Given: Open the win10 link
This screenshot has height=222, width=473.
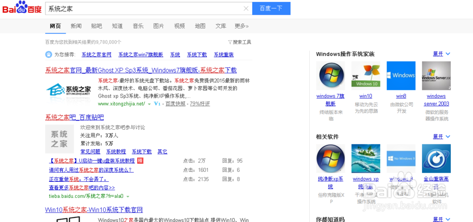Looking at the screenshot, I should 366,96.
